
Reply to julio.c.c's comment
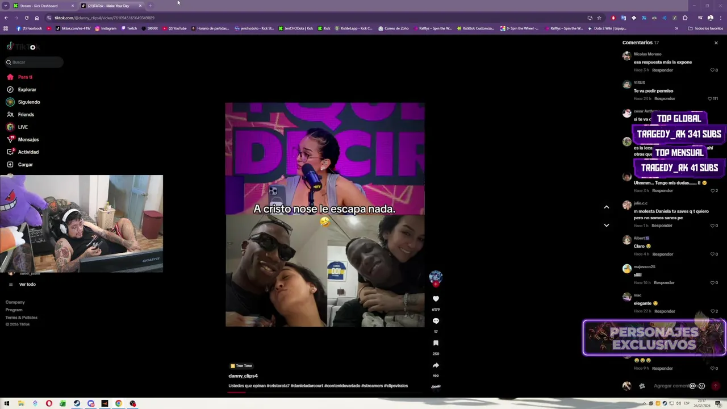coord(662,226)
